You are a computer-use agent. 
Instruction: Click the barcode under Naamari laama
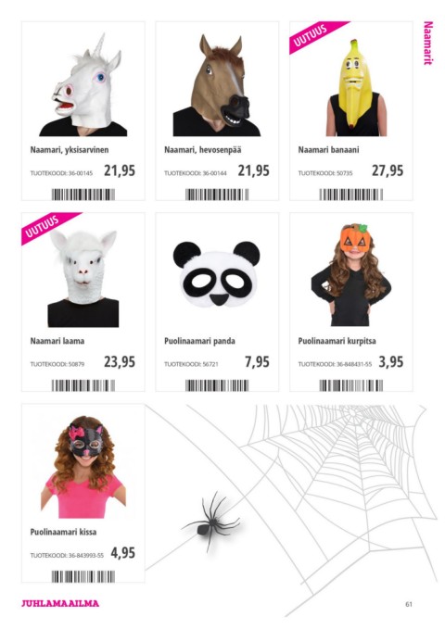83,385
